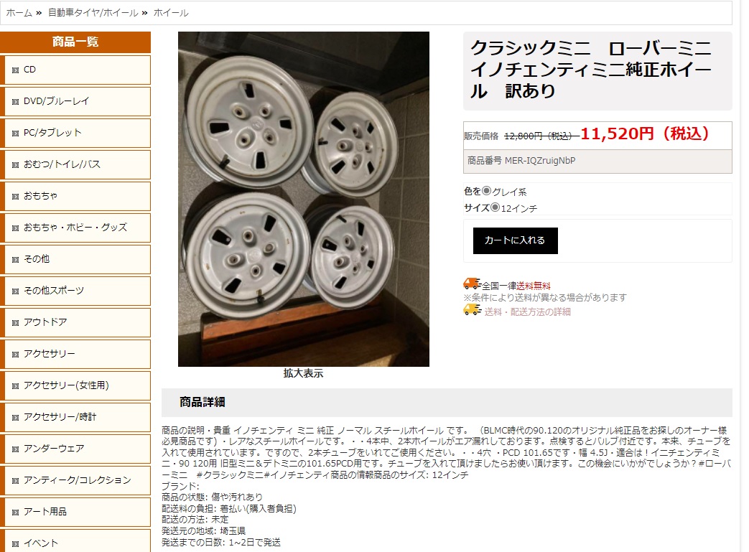749x552 pixels.
Task: Click 拡大表示 to enlarge the photo
Action: pyautogui.click(x=303, y=373)
